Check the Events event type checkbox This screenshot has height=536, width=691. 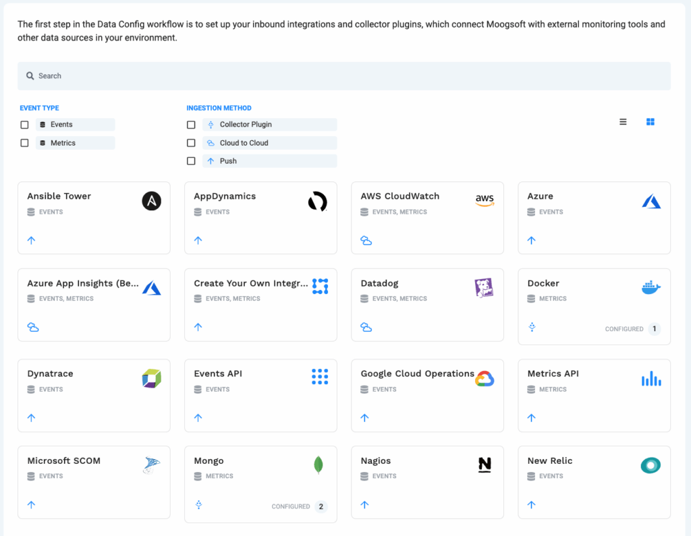[x=25, y=125]
